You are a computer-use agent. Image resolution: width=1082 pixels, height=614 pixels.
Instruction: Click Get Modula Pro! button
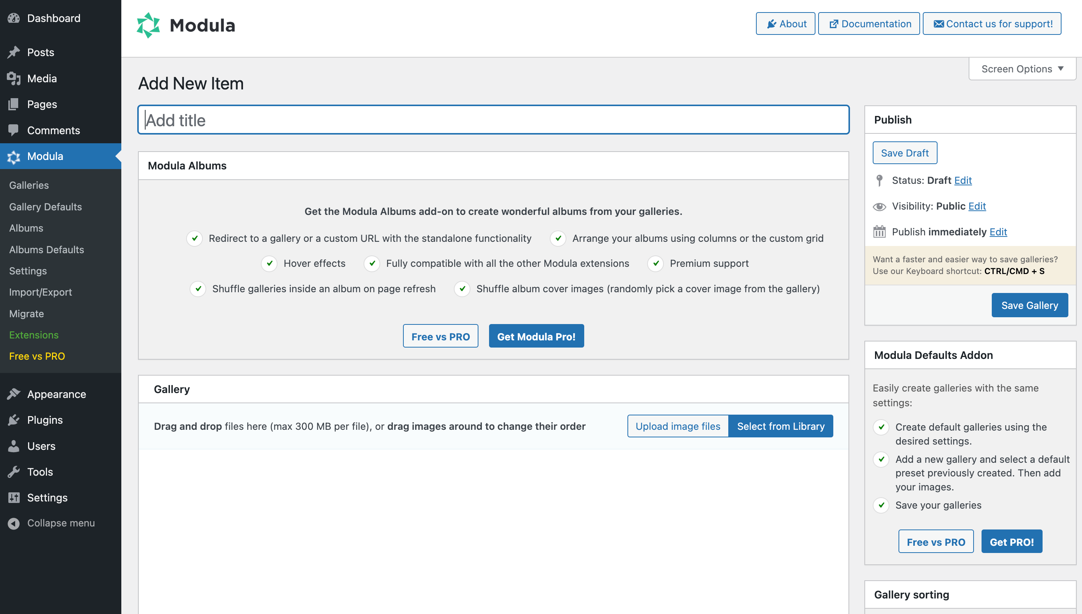click(536, 337)
